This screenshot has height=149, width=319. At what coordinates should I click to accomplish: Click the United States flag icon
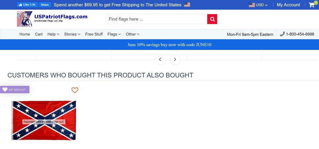187,5
